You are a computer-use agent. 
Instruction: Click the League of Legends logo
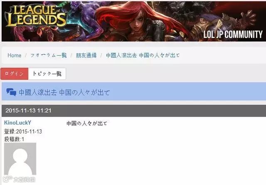[x=36, y=16]
